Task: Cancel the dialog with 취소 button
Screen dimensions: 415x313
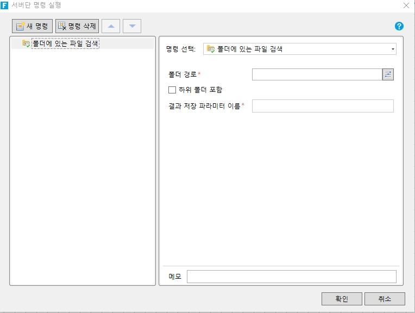Action: tap(385, 299)
